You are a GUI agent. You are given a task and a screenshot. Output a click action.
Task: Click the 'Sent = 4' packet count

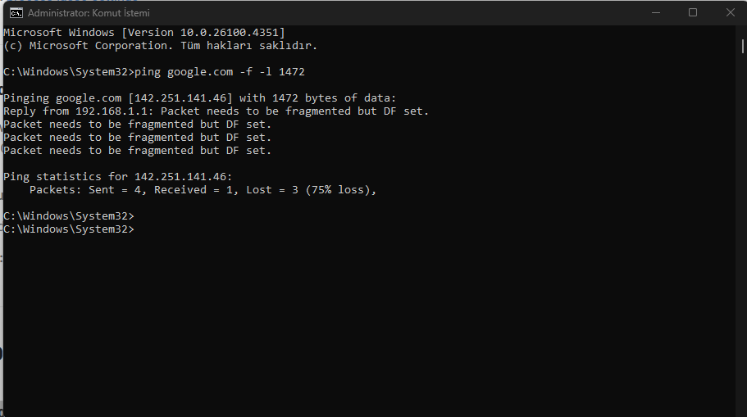116,190
